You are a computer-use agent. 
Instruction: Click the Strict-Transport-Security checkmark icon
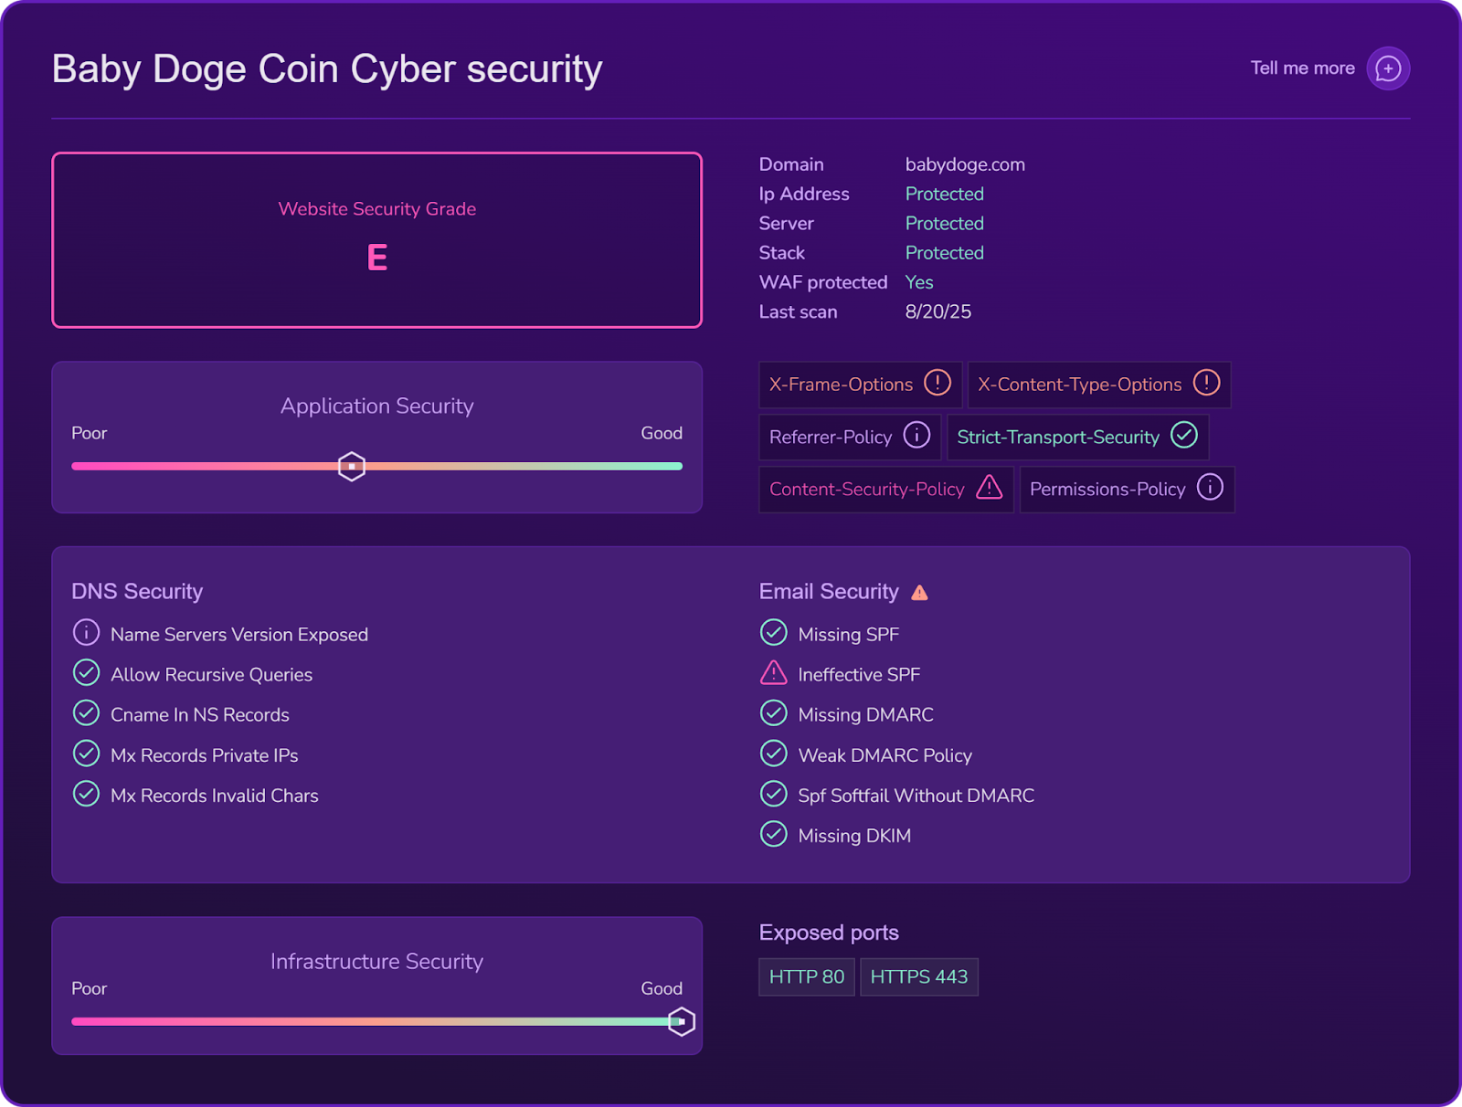coord(1184,435)
